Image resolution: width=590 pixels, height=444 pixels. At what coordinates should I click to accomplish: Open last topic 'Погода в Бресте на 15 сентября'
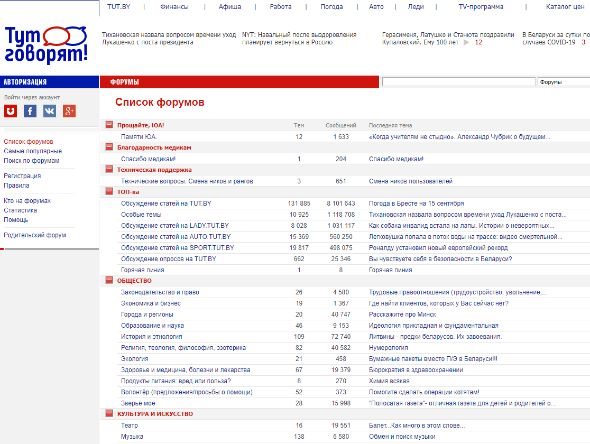(x=416, y=203)
